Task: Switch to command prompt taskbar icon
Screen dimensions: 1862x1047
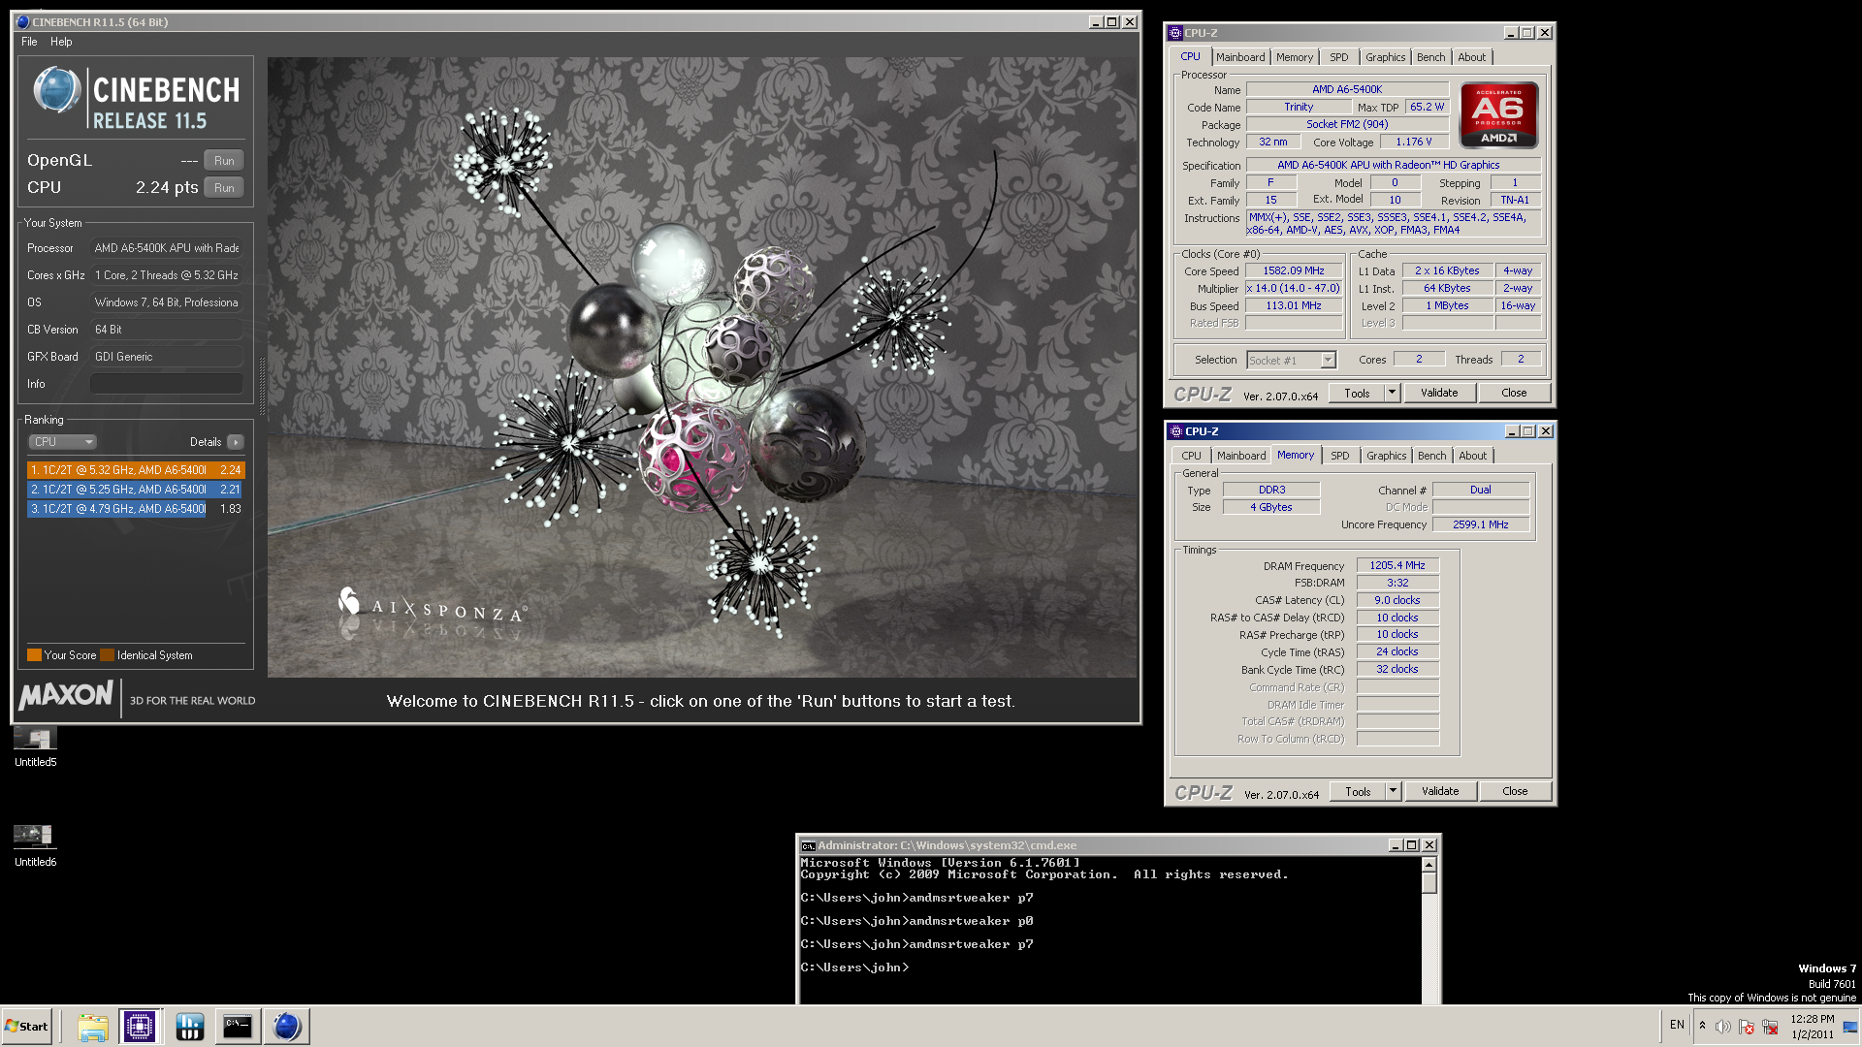Action: tap(238, 1027)
